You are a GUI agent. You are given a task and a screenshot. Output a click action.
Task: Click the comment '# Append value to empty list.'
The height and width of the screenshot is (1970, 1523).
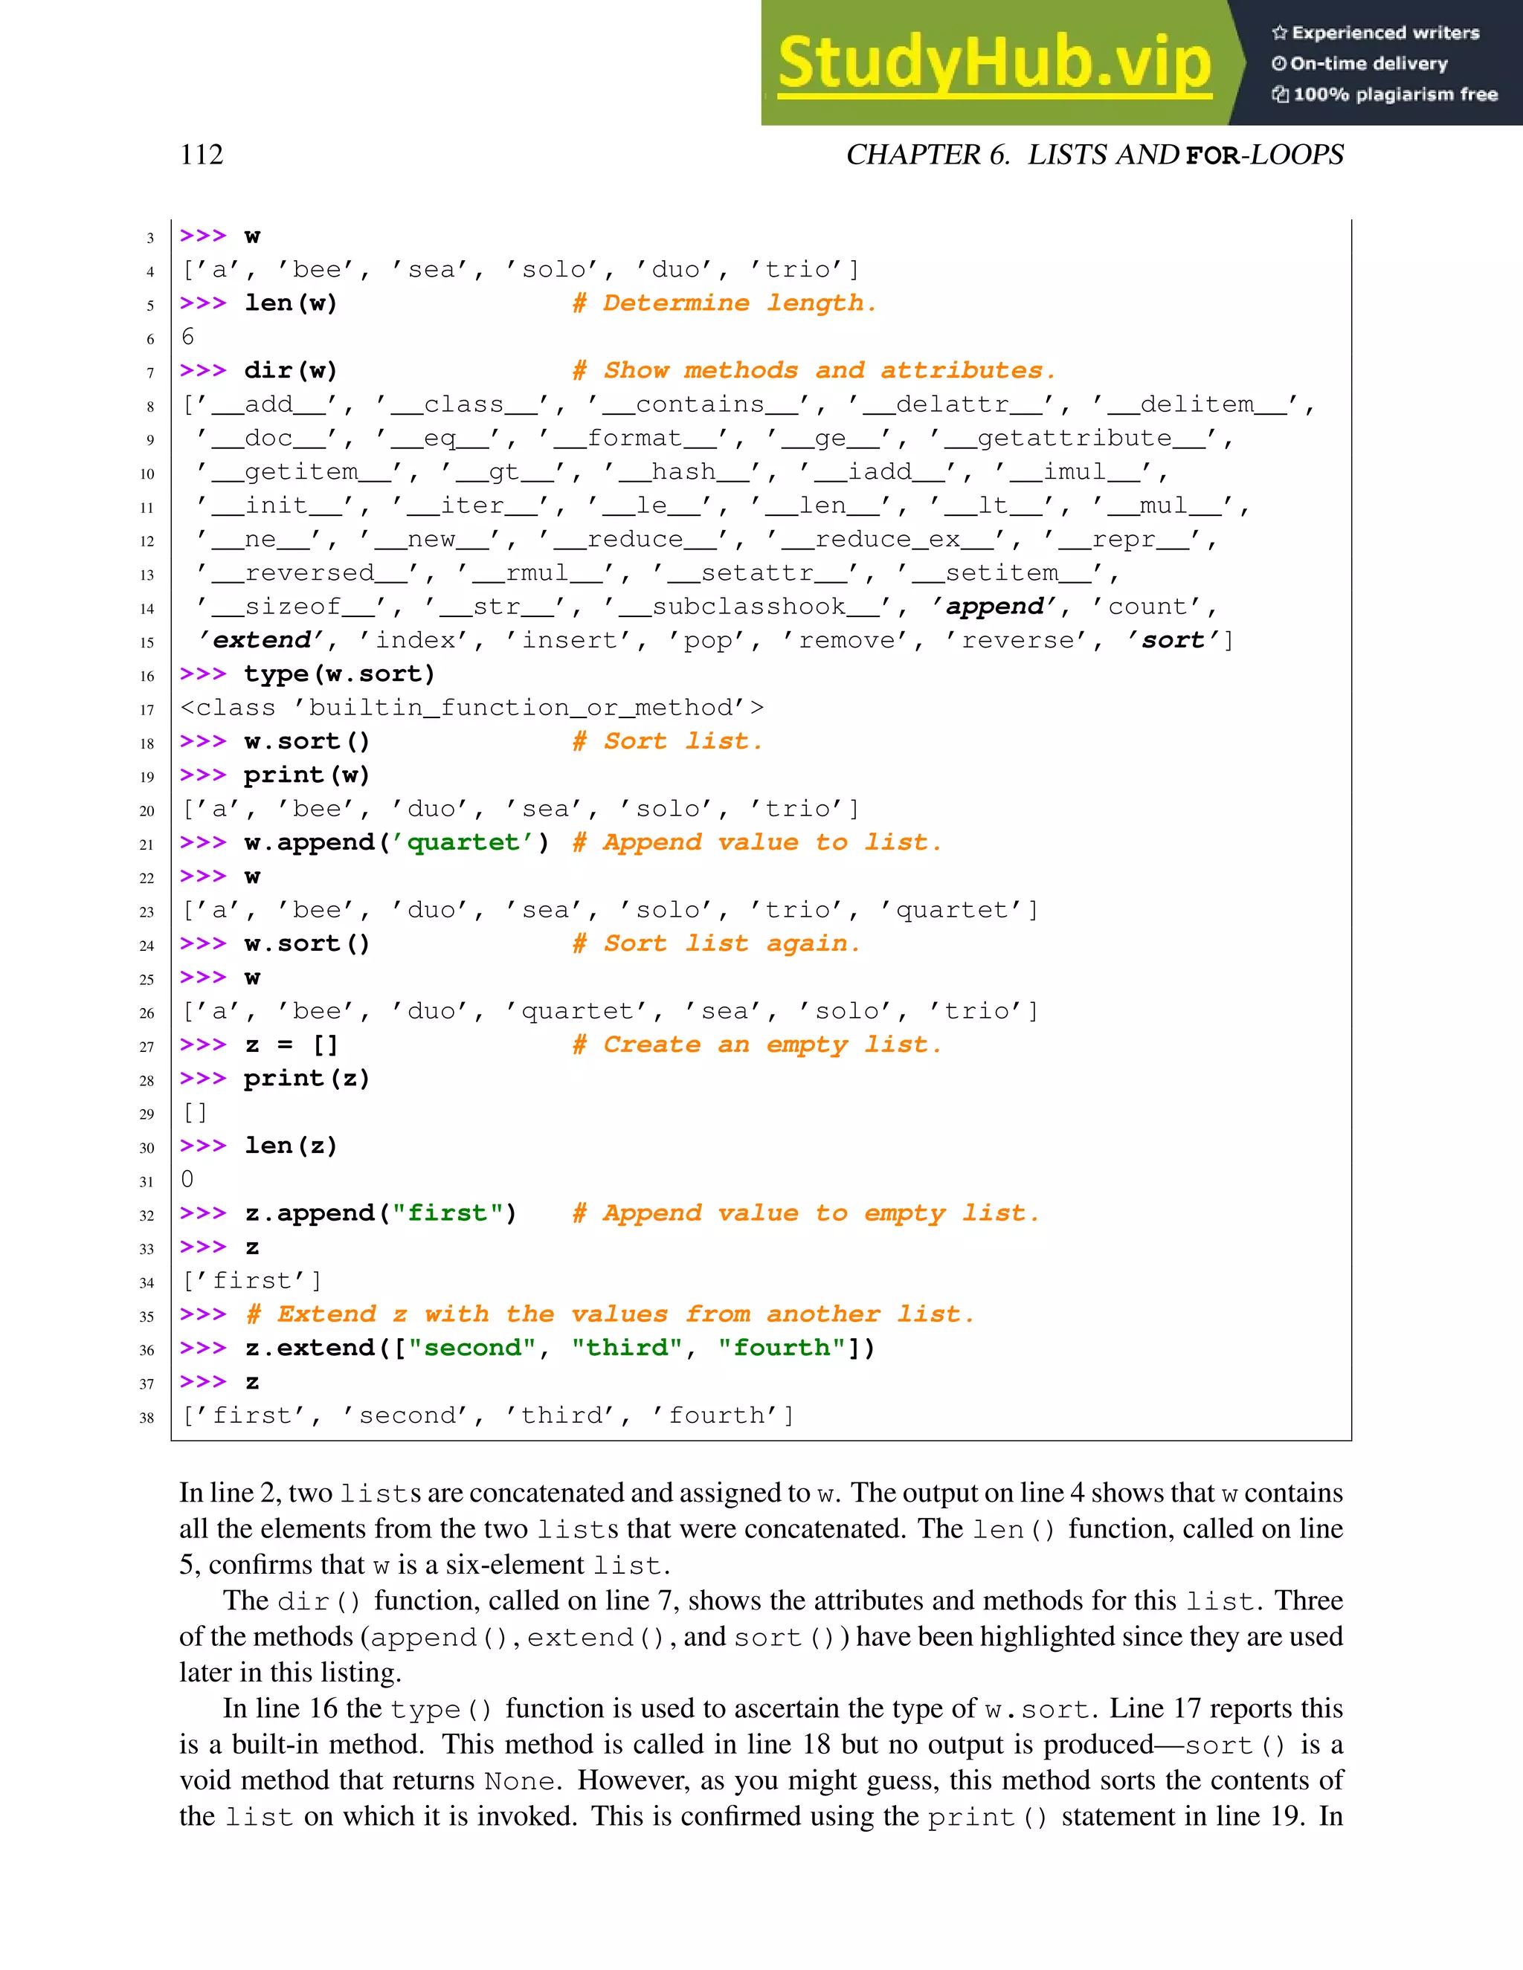[x=805, y=1213]
